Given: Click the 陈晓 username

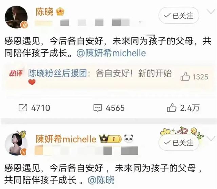Looking at the screenshot, I should tap(44, 12).
